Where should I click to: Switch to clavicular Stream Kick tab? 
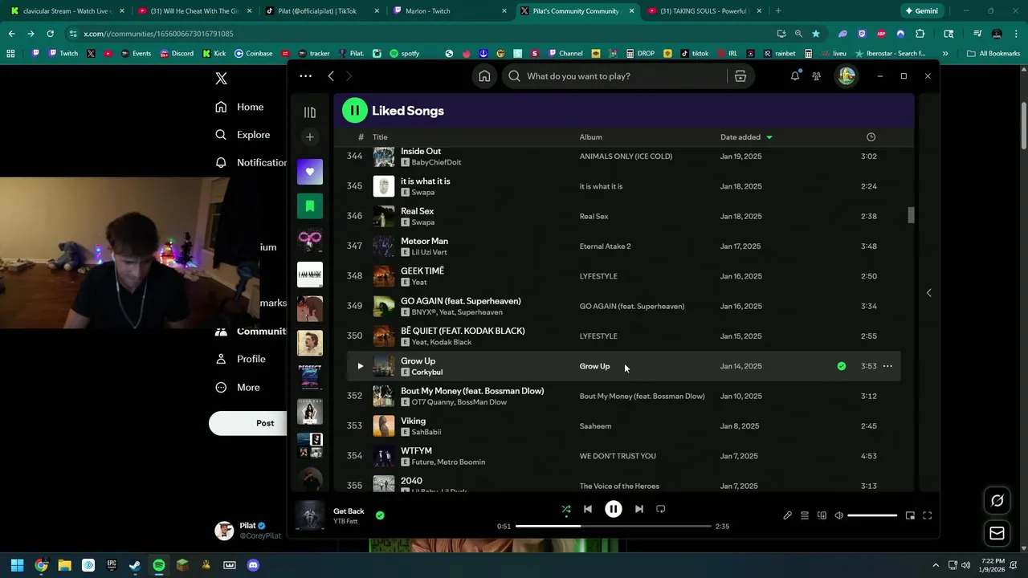point(66,11)
